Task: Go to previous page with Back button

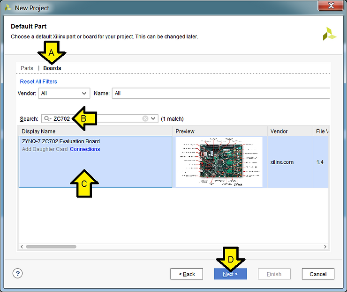Action: (x=187, y=274)
